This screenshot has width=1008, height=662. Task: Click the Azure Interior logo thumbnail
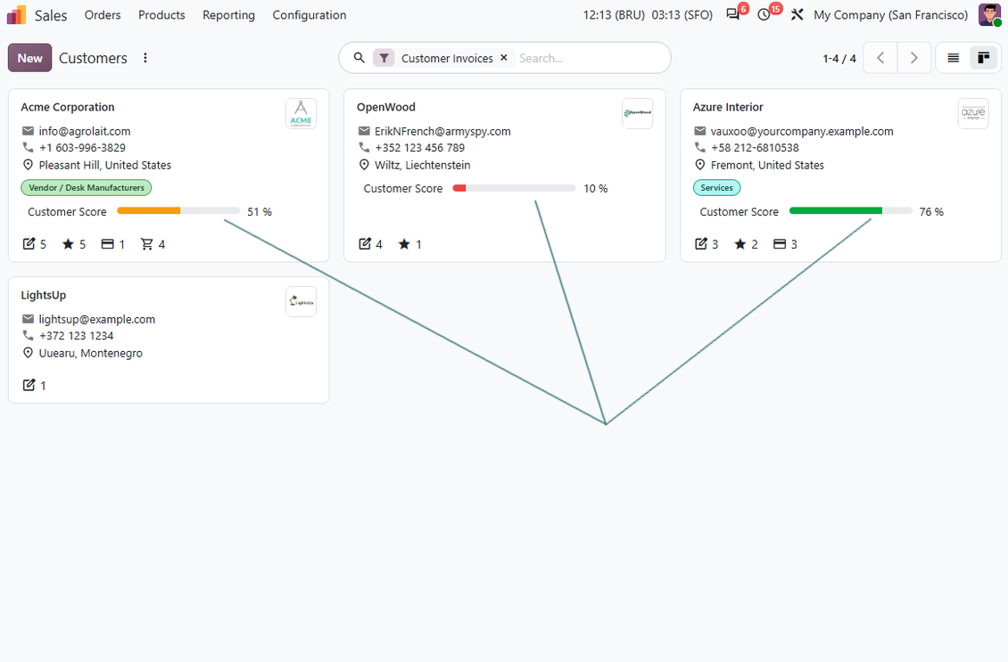pos(973,114)
